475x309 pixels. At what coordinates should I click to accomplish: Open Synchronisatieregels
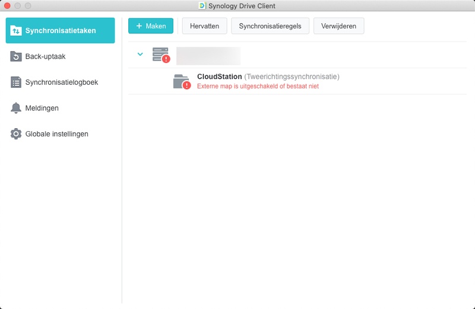pyautogui.click(x=270, y=26)
